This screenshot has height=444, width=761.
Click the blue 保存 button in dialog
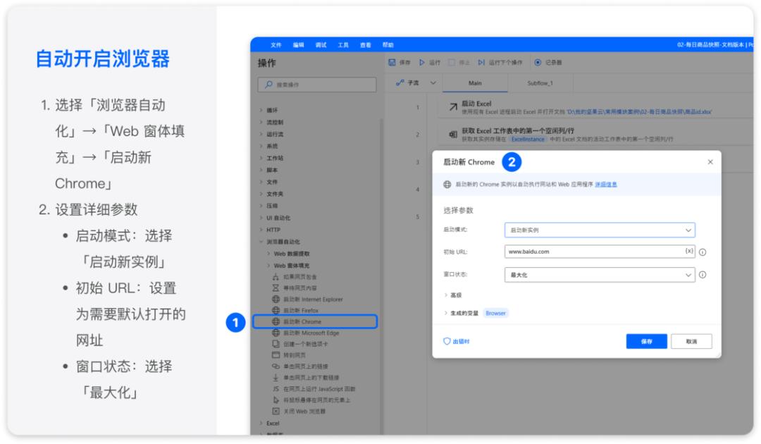pyautogui.click(x=646, y=341)
